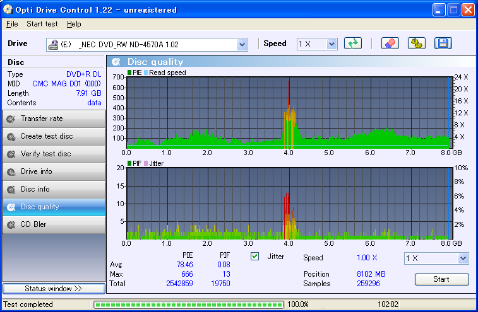Click the Position value 8102 MB
The image size is (478, 312).
point(371,274)
